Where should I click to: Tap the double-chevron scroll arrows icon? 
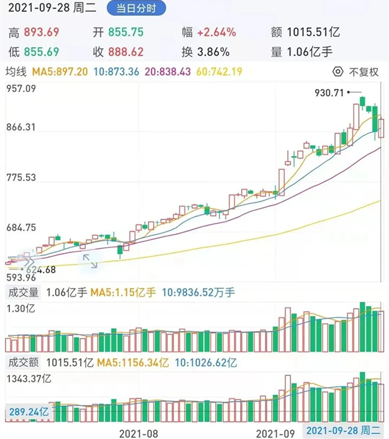[x=29, y=262]
